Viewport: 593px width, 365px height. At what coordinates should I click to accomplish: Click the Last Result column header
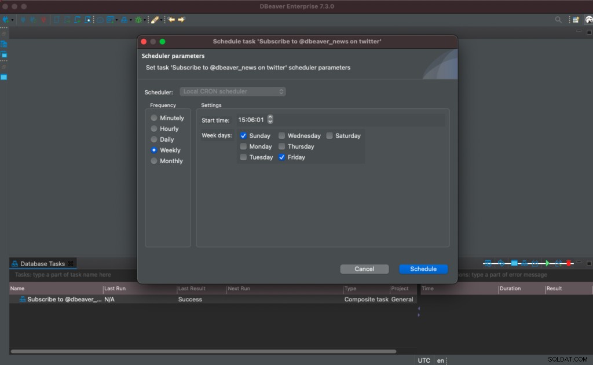point(202,289)
